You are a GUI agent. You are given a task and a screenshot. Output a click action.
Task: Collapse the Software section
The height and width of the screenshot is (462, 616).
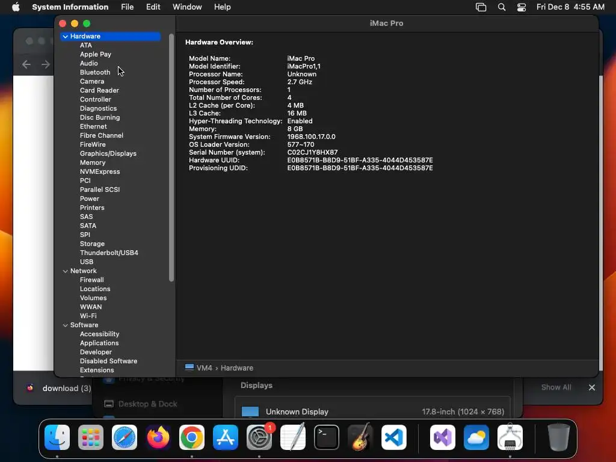coord(65,325)
